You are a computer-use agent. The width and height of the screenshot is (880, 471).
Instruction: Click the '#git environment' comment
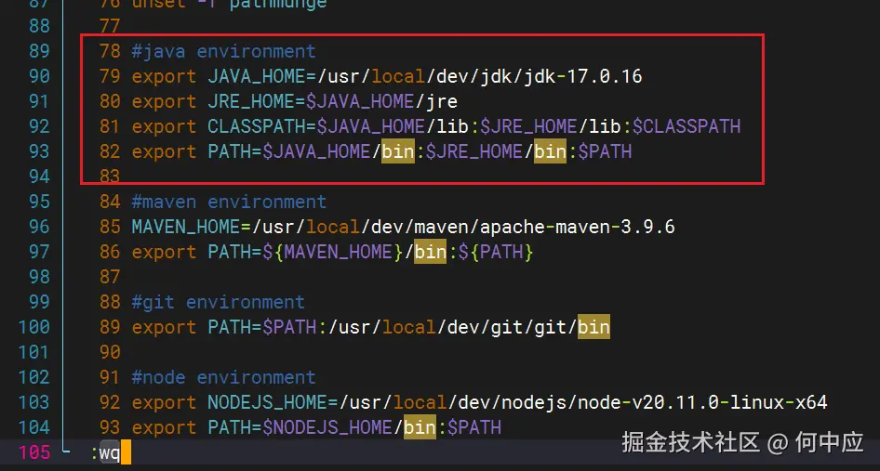[x=218, y=302]
